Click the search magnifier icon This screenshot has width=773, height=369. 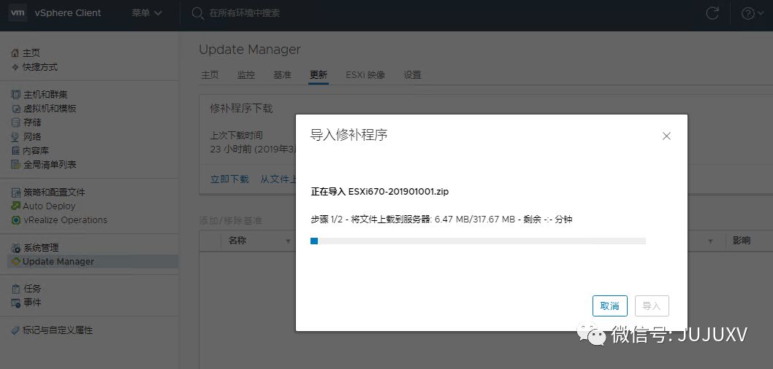(x=198, y=13)
